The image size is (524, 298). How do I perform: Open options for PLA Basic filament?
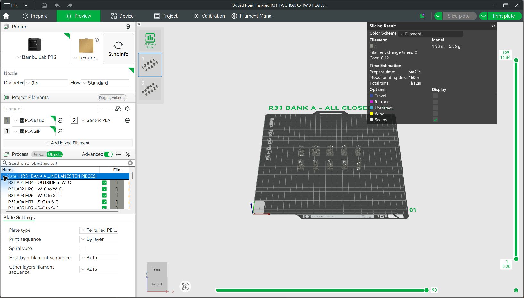point(60,120)
